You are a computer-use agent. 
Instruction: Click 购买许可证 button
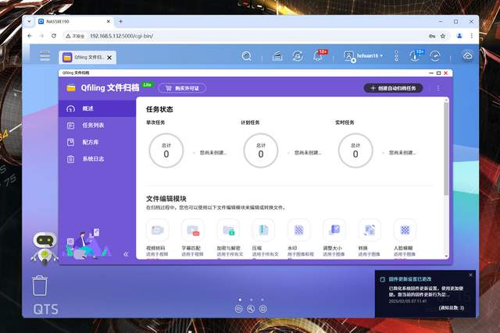click(x=182, y=88)
